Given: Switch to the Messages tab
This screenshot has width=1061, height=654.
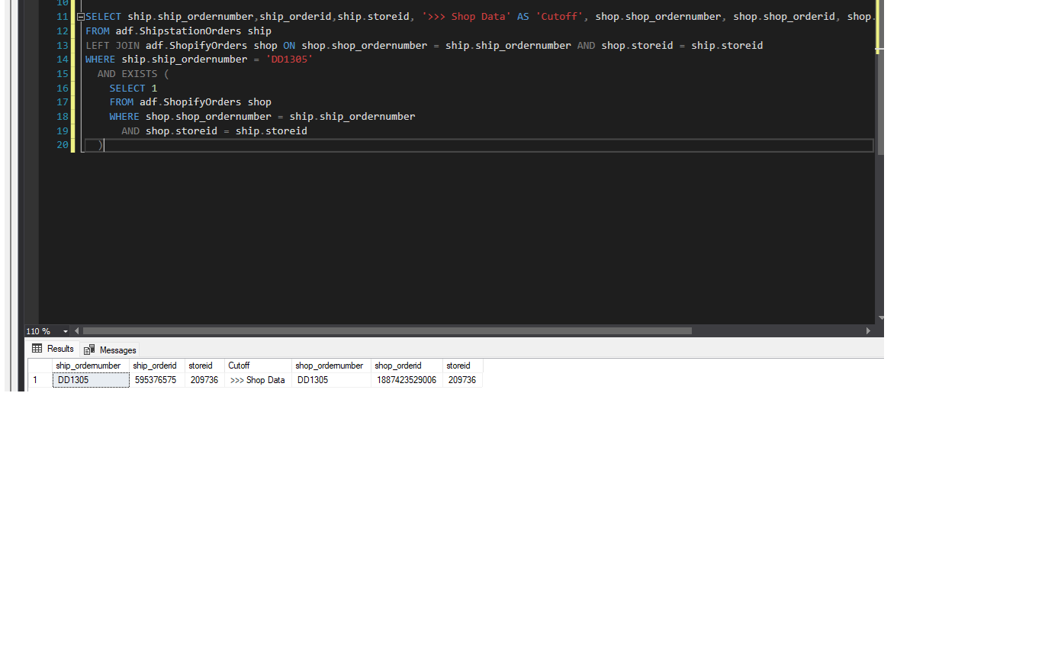Looking at the screenshot, I should [116, 349].
